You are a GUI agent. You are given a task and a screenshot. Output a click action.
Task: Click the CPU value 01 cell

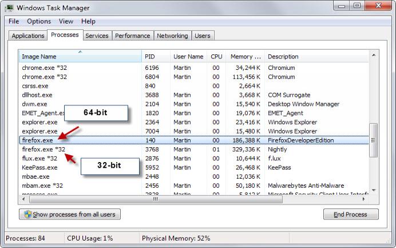click(216, 149)
